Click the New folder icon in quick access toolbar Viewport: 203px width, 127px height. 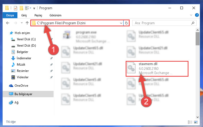pyautogui.click(x=21, y=8)
